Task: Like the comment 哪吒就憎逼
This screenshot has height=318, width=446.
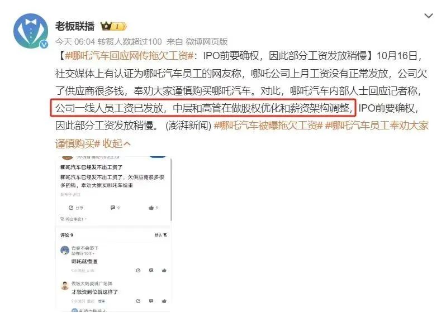Action: 164,270
